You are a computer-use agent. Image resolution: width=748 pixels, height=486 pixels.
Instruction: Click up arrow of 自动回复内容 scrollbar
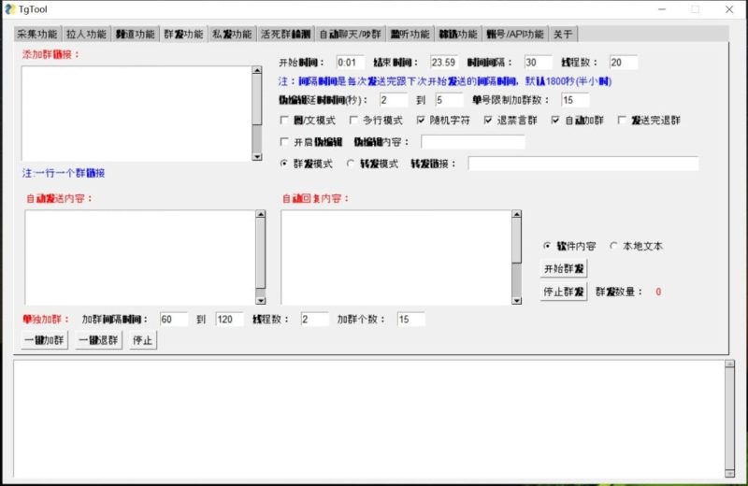(x=517, y=214)
